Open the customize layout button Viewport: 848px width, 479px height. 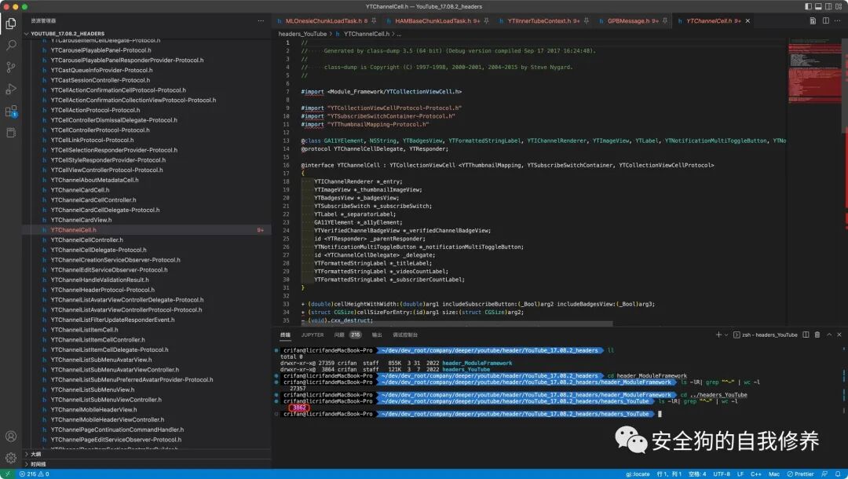click(x=839, y=6)
